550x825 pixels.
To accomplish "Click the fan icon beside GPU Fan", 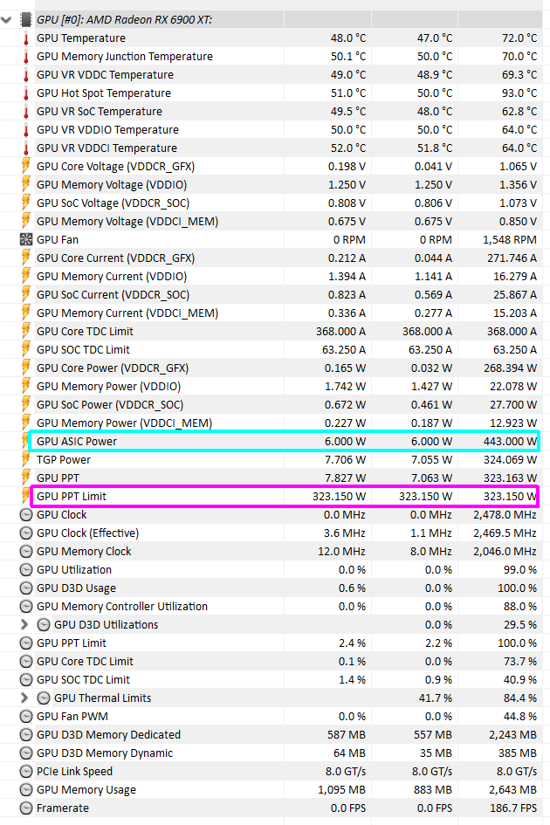I will (26, 240).
